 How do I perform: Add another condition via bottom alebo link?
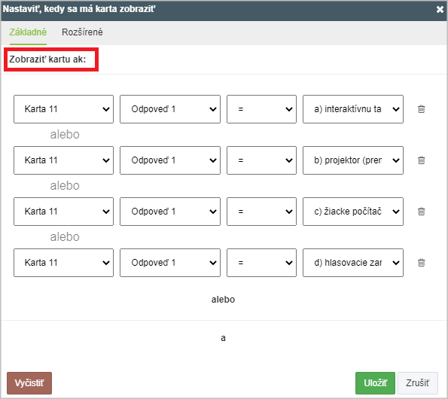pos(223,300)
